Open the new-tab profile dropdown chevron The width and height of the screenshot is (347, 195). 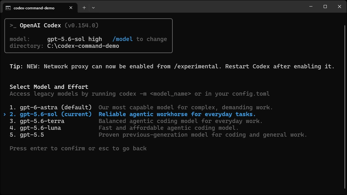tap(93, 8)
